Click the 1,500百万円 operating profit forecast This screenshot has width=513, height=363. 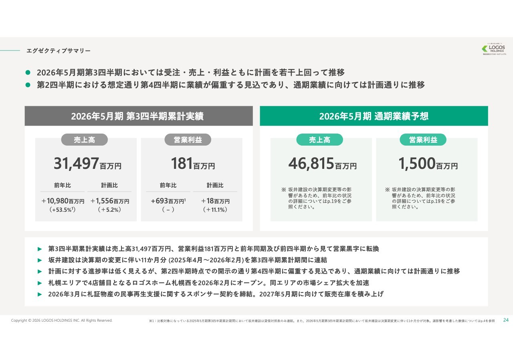428,164
